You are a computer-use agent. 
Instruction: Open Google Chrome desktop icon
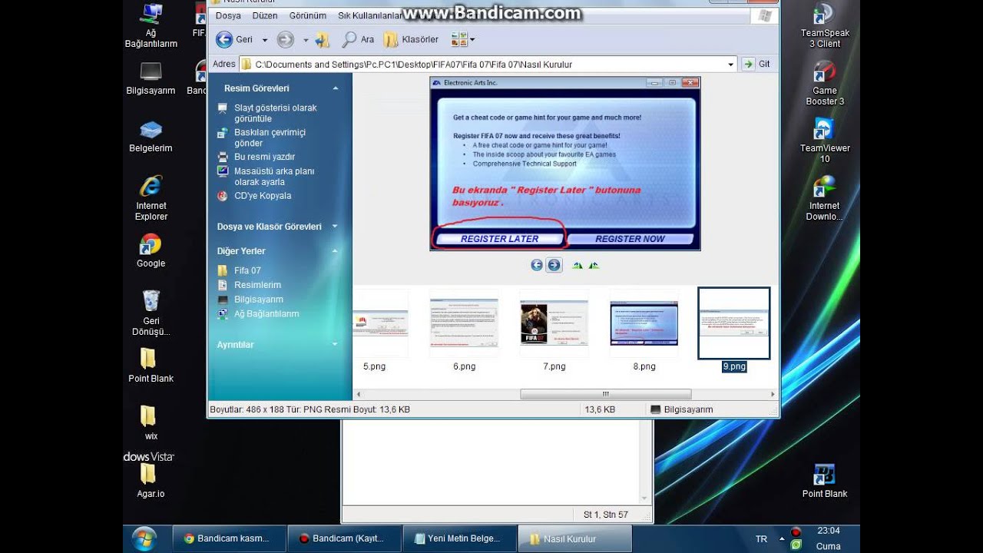pos(151,251)
